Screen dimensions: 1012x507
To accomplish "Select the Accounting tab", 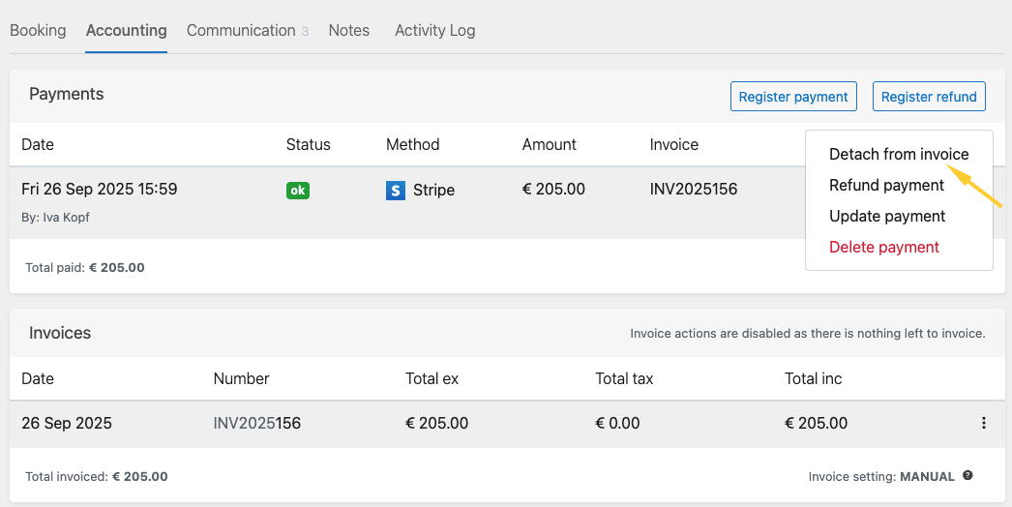I will [126, 30].
